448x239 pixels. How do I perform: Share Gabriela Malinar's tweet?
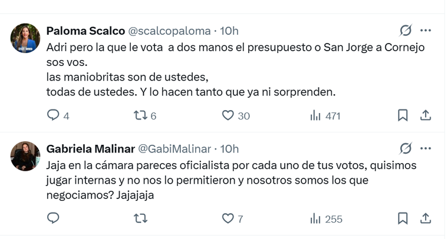[424, 219]
